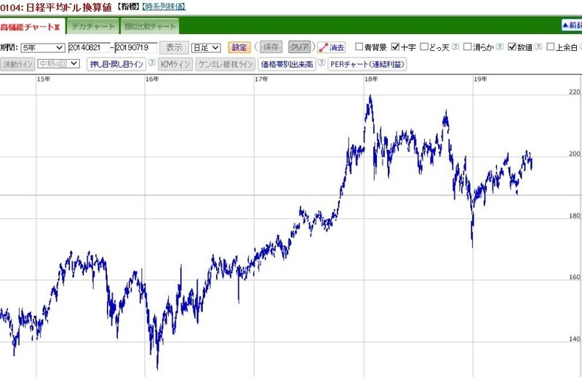Click the 押し目・戻し目ライン button
This screenshot has height=377, width=582.
pyautogui.click(x=116, y=64)
